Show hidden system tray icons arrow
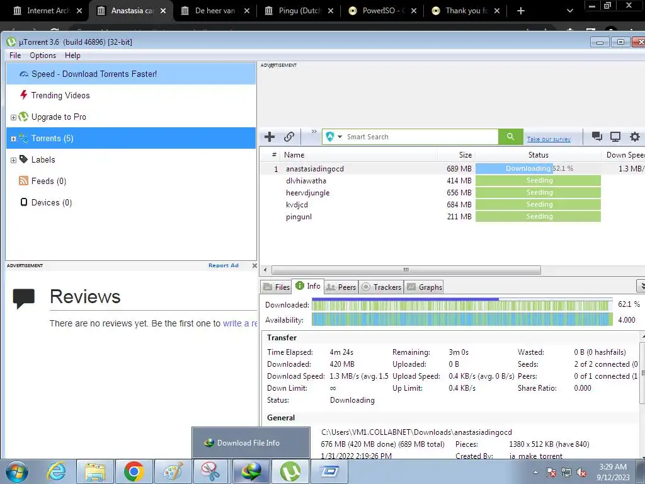The height and width of the screenshot is (484, 645). pos(535,472)
